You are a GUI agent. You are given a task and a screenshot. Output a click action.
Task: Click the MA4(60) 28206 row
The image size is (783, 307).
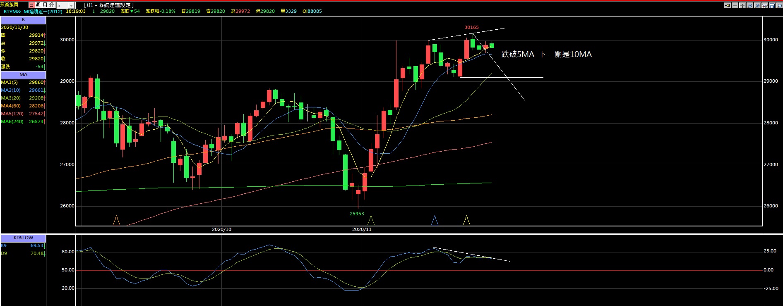[23, 106]
